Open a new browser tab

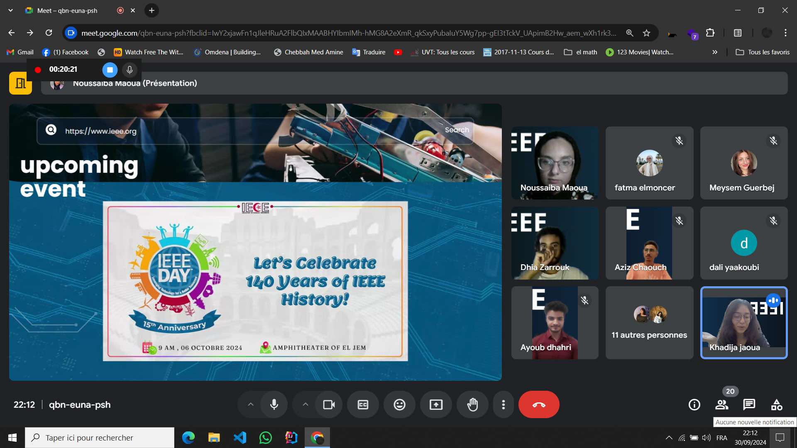click(152, 10)
